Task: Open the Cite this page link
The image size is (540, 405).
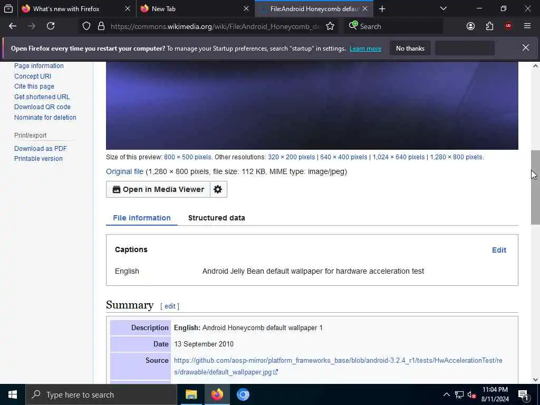Action: click(x=34, y=86)
